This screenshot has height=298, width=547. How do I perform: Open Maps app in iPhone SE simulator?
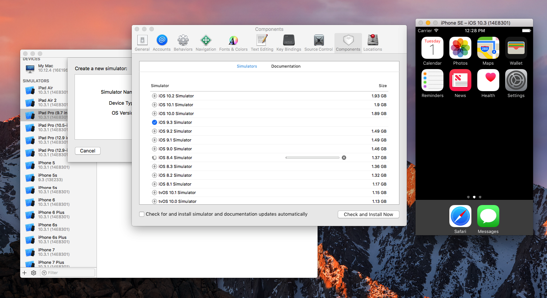coord(488,48)
